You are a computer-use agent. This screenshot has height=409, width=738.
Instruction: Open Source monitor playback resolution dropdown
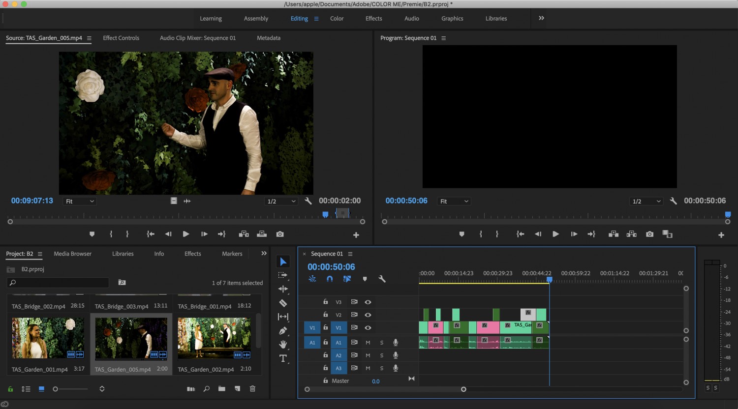[281, 201]
